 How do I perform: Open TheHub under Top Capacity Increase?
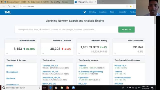82,65
